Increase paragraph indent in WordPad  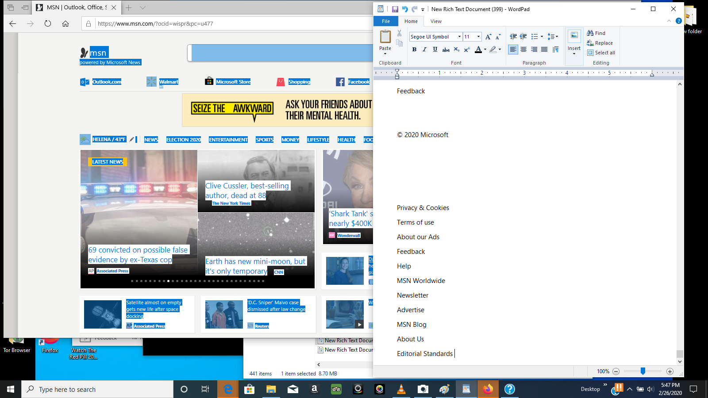point(523,37)
